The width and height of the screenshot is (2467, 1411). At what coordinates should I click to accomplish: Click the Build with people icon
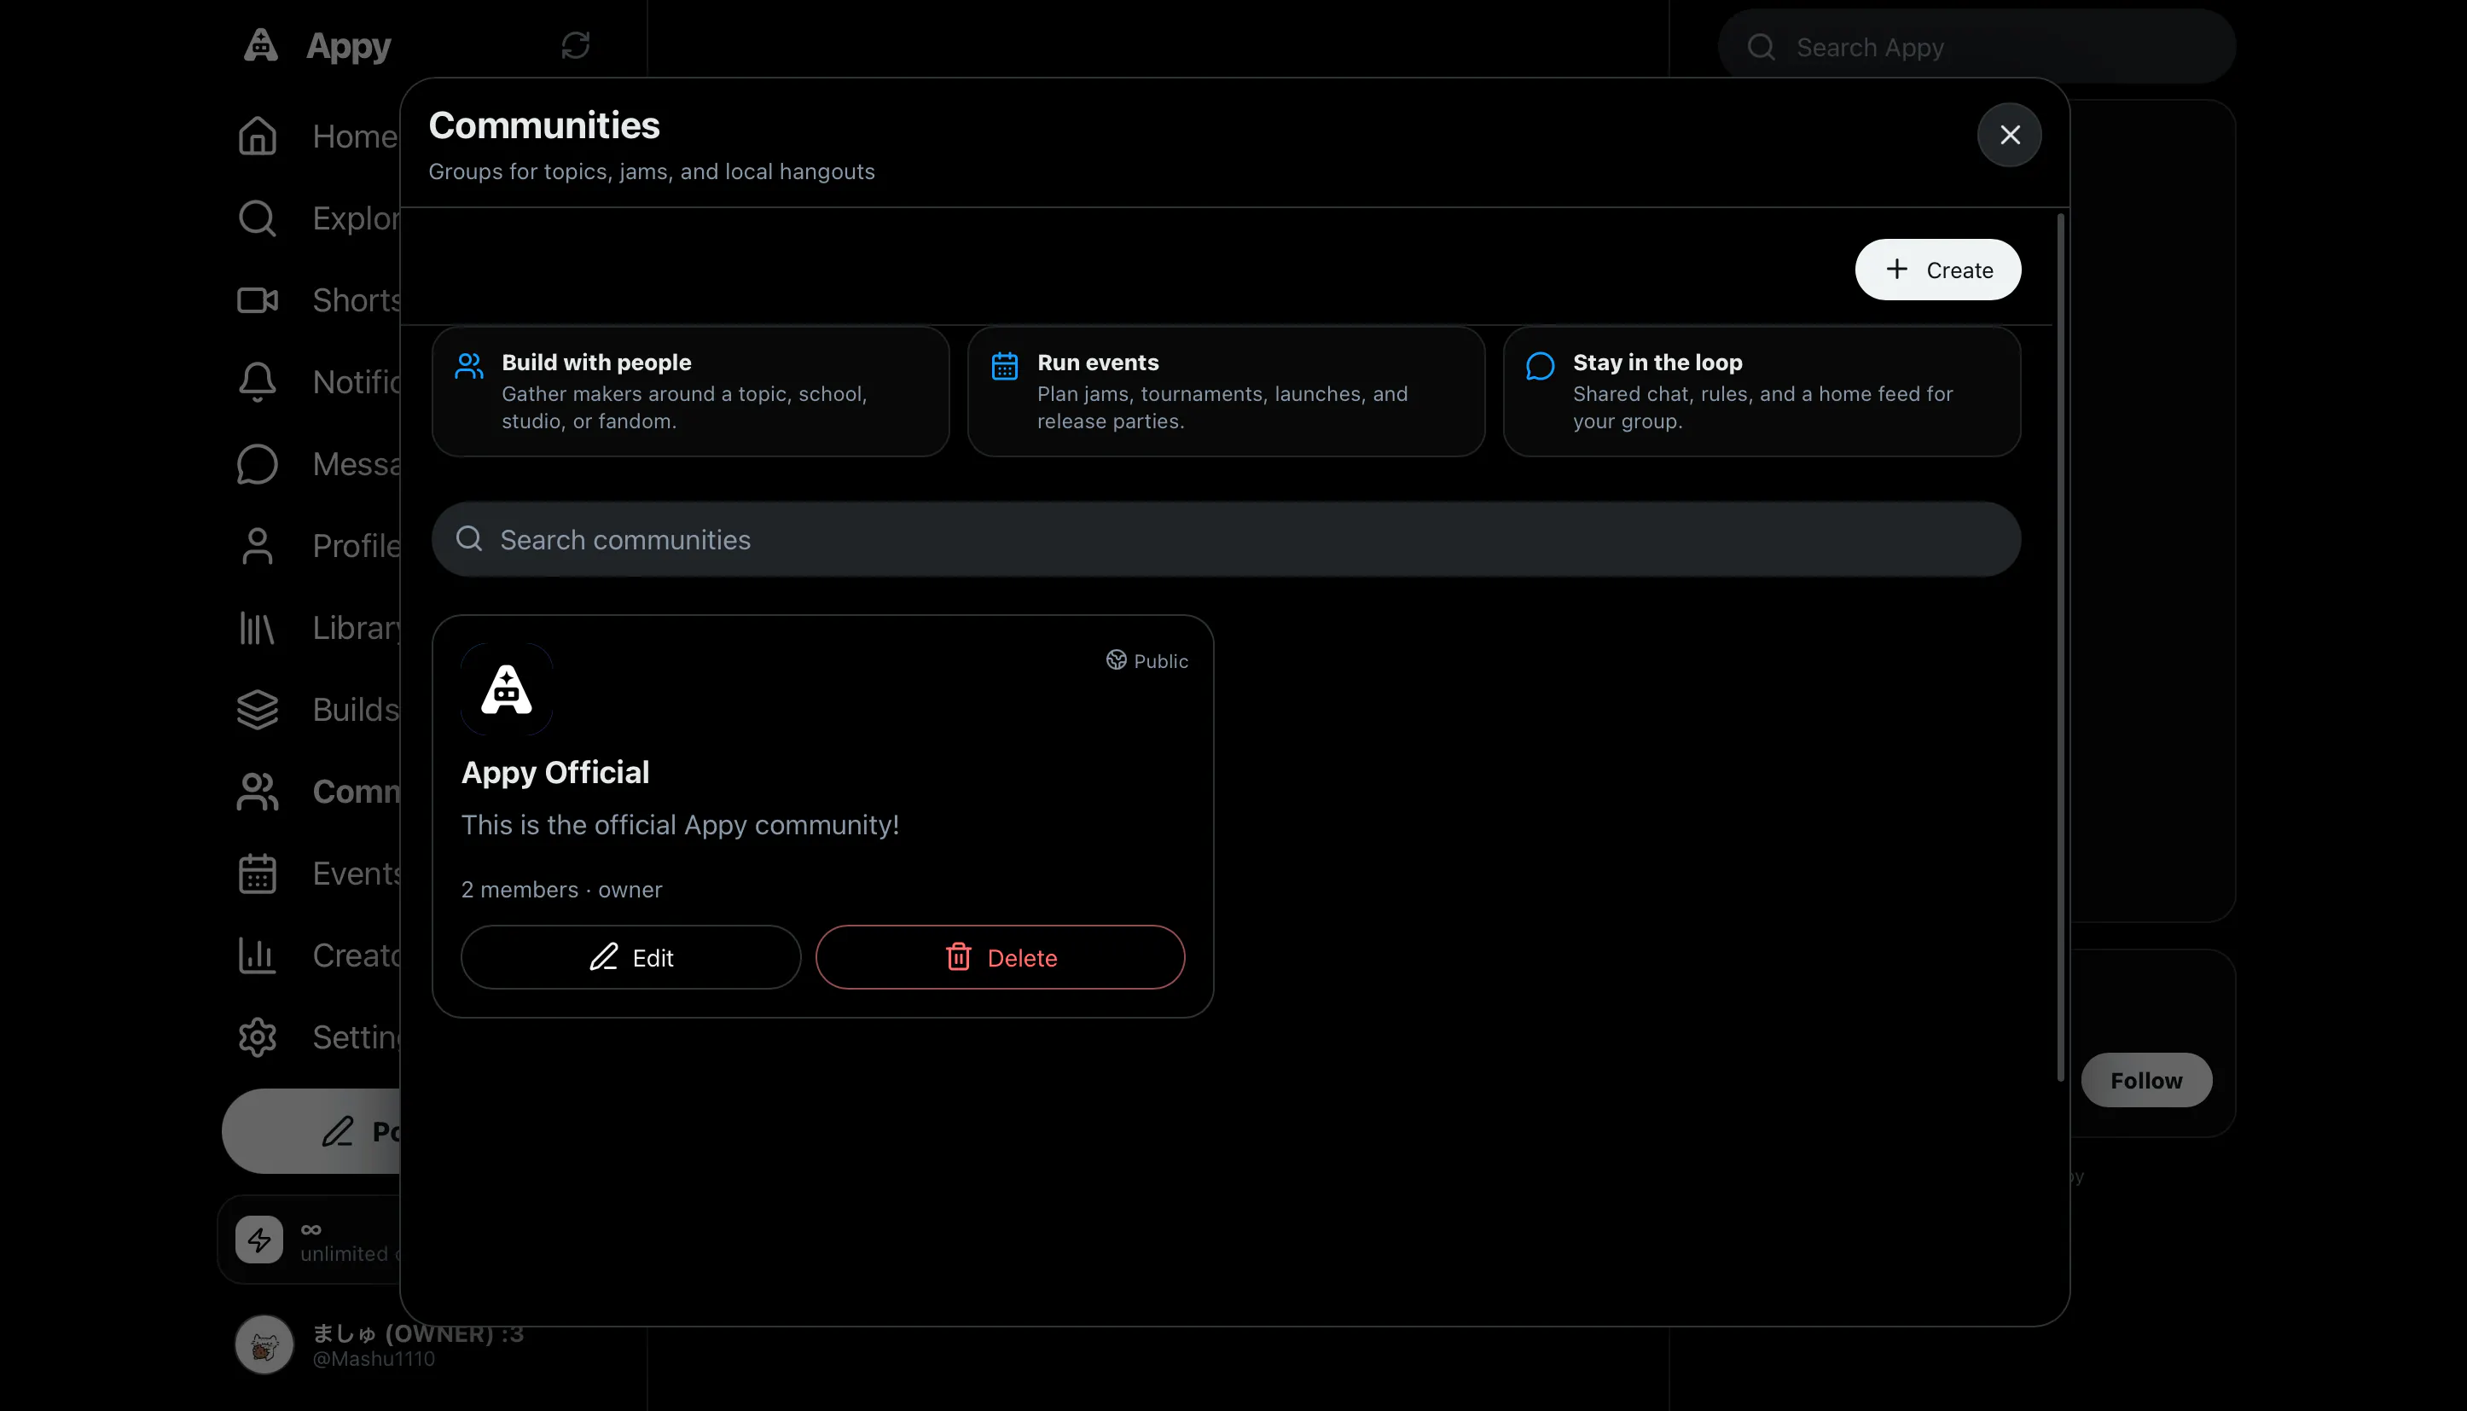[469, 365]
